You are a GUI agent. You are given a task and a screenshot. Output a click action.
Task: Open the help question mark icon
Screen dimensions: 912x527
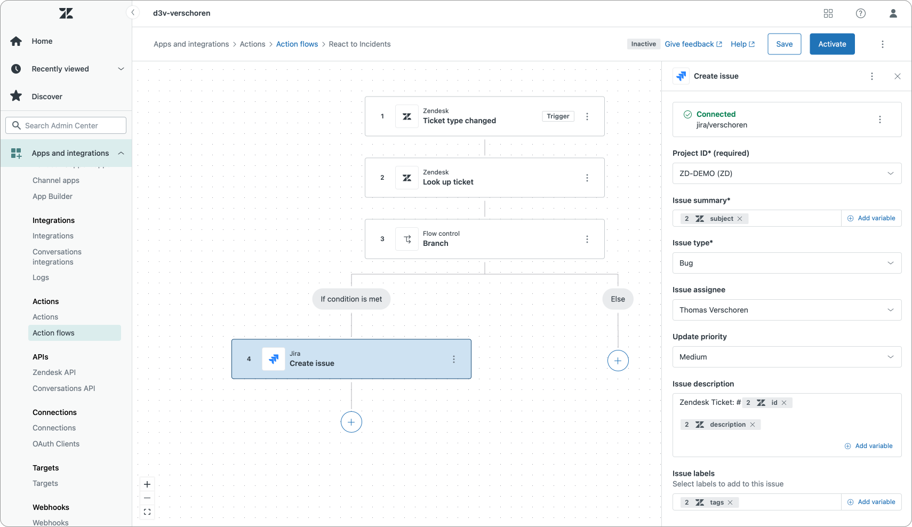point(861,13)
